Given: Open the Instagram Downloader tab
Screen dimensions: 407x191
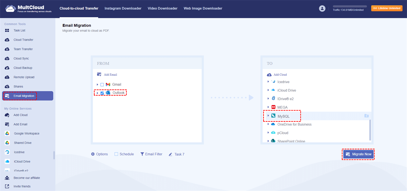Looking at the screenshot, I should click(123, 8).
